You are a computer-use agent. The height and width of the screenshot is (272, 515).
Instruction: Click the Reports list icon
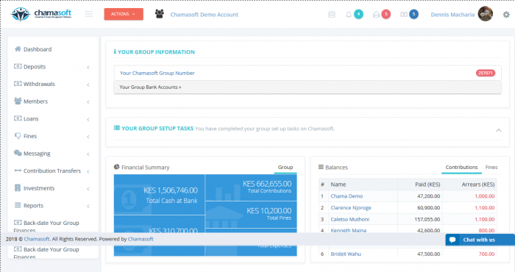[18, 205]
